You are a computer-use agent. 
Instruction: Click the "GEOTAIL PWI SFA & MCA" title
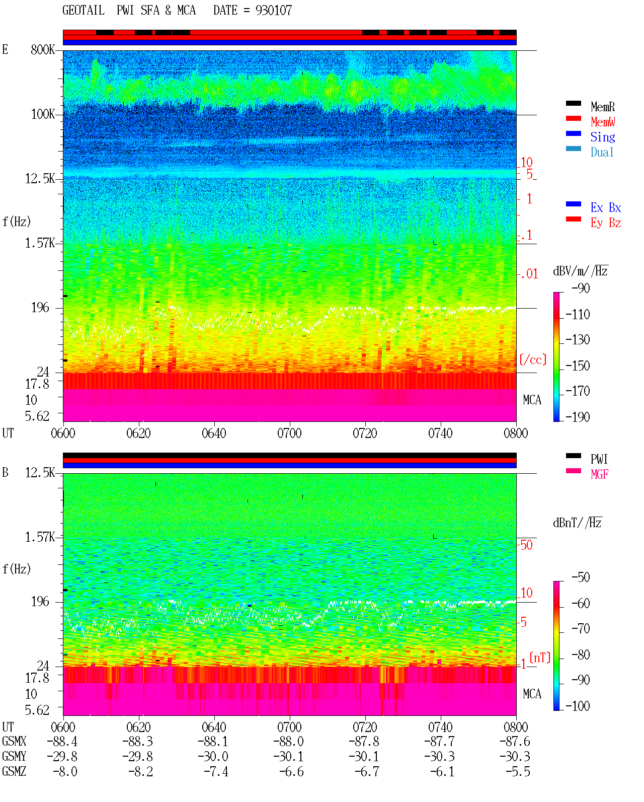[x=129, y=11]
